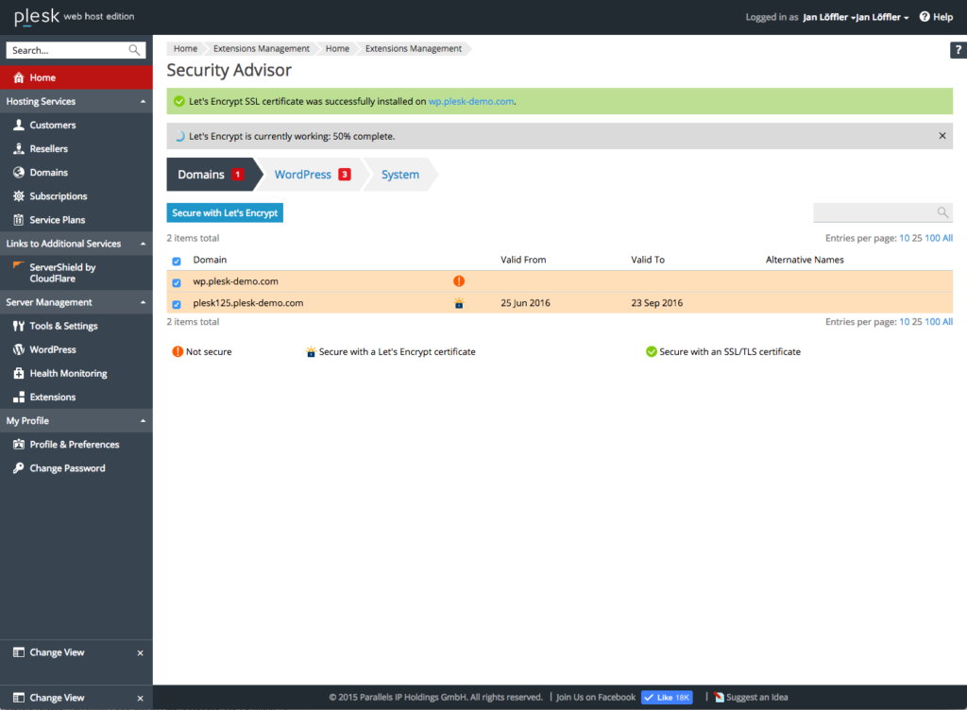Set top entries per page to 25
Image resolution: width=967 pixels, height=710 pixels.
pyautogui.click(x=917, y=238)
